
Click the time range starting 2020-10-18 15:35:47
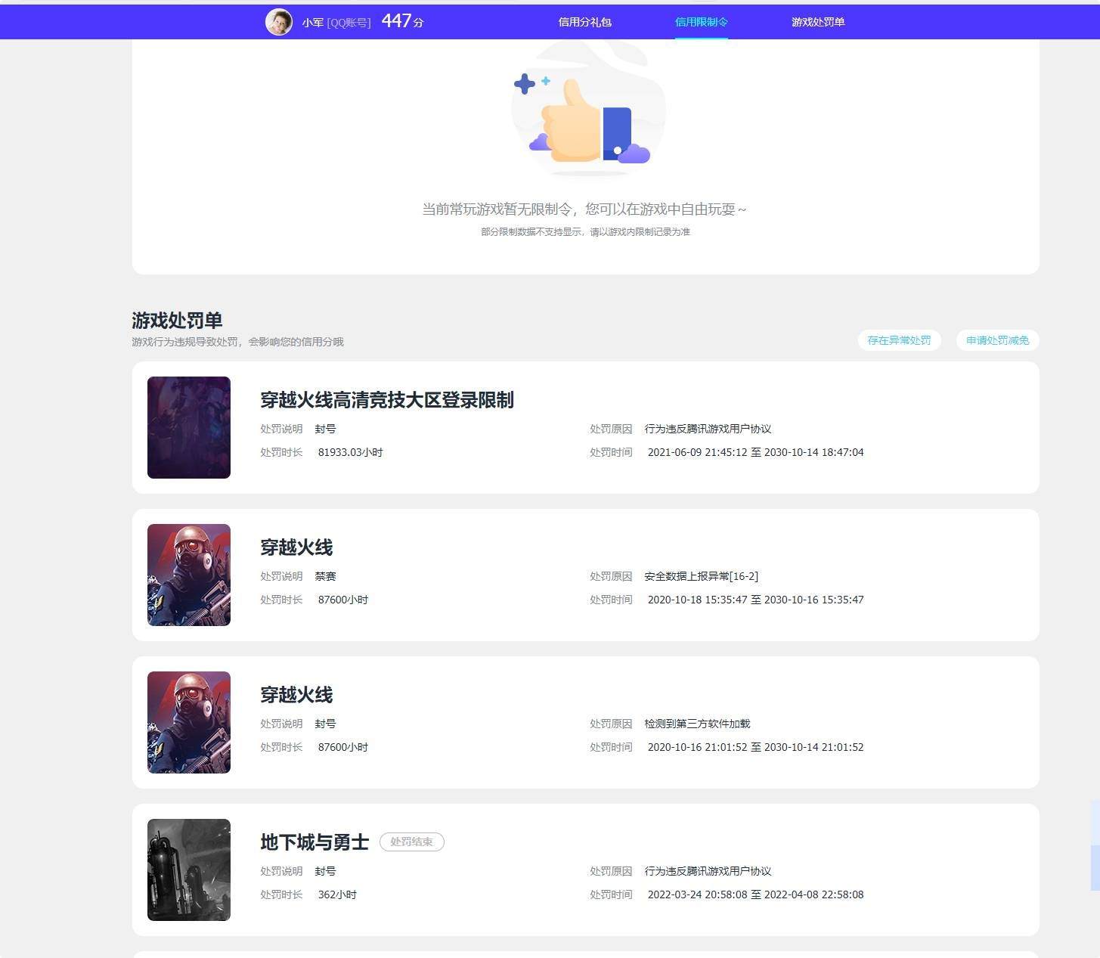pyautogui.click(x=755, y=600)
